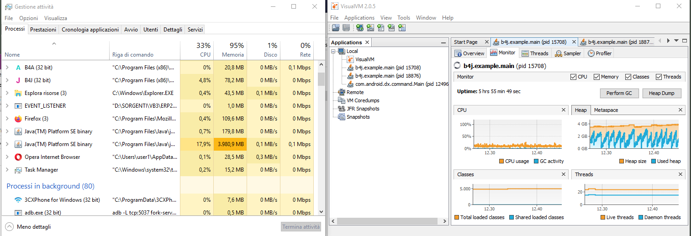Open the Profiler tab
Screen dimensions: 691x236
click(x=600, y=53)
